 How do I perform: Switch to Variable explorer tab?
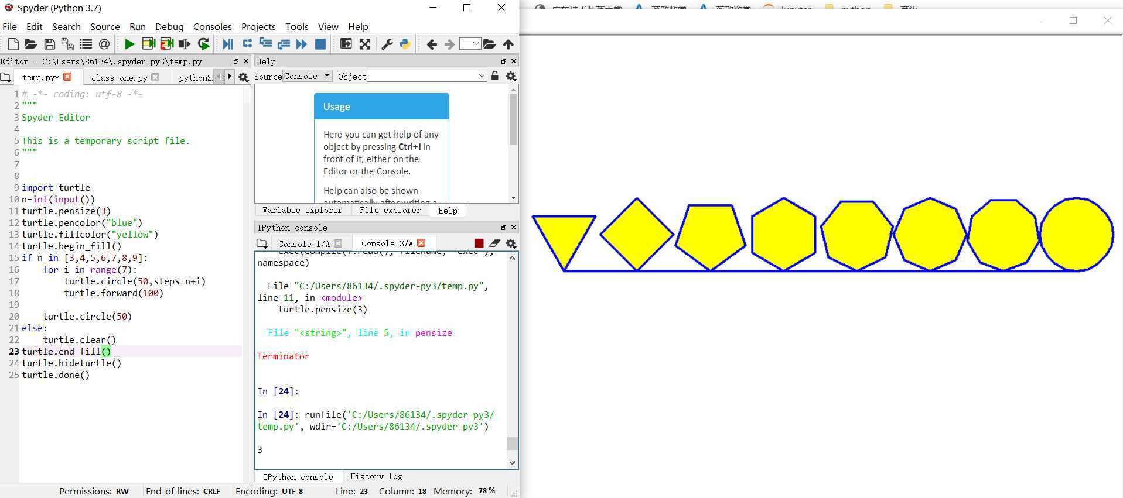[x=302, y=210]
